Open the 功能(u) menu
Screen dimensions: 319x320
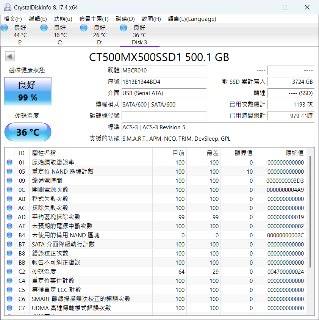click(x=63, y=19)
